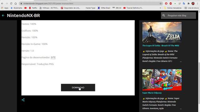The image size is (200, 112).
Task: Open the SITE developer page link
Action: click(x=53, y=57)
